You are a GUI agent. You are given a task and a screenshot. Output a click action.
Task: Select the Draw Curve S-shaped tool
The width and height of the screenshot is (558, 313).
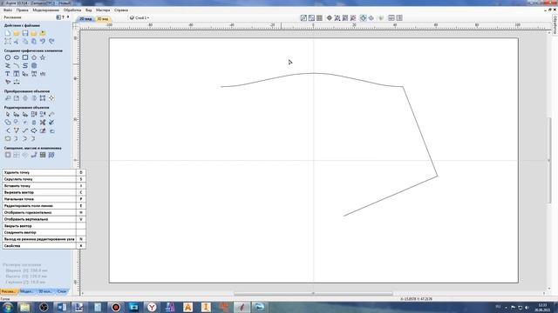pos(25,66)
